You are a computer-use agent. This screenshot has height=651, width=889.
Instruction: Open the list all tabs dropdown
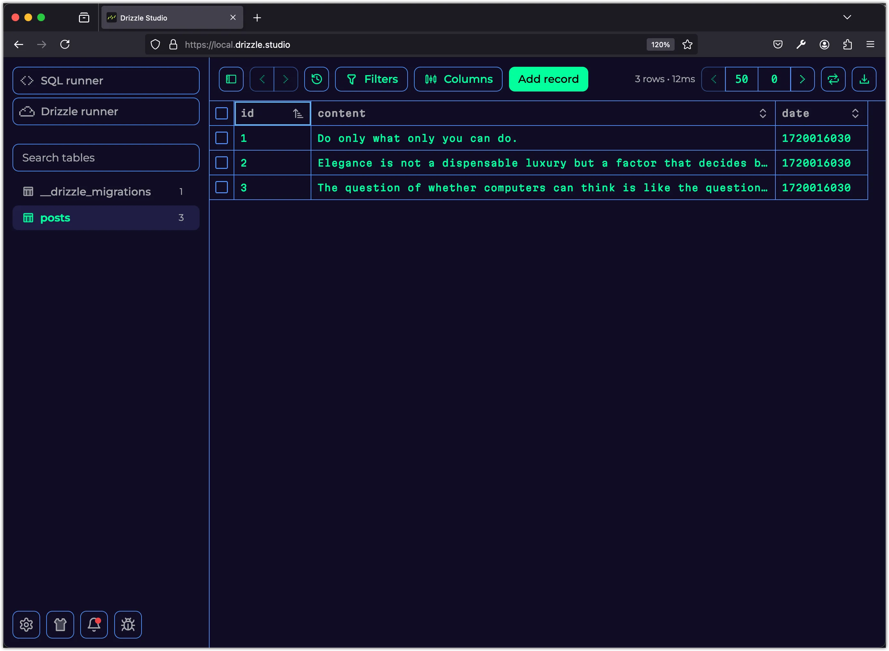click(847, 17)
